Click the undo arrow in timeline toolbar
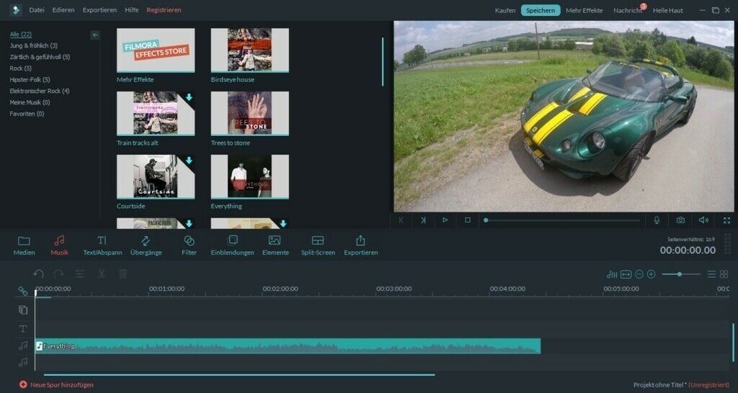 tap(38, 274)
